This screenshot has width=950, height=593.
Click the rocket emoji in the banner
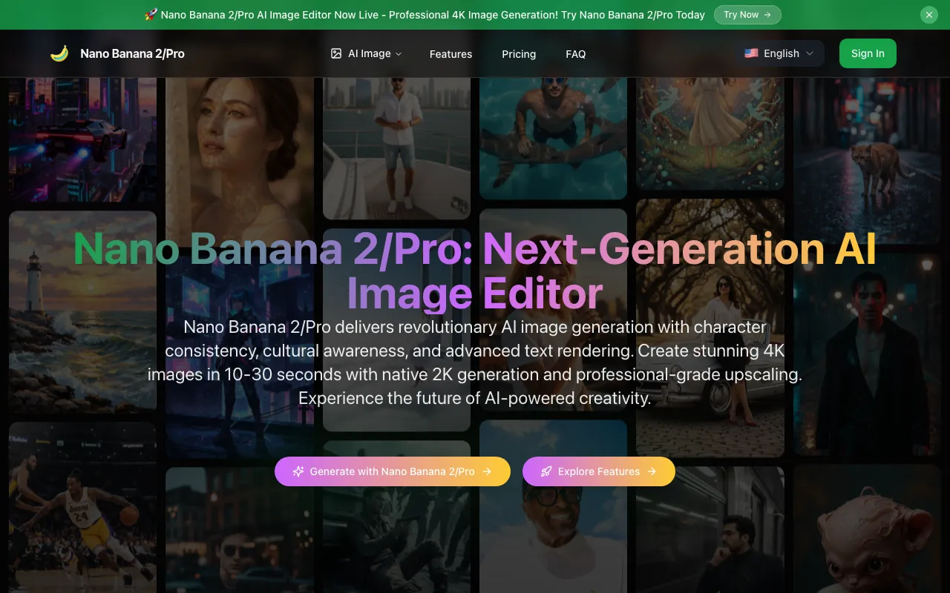click(x=150, y=15)
